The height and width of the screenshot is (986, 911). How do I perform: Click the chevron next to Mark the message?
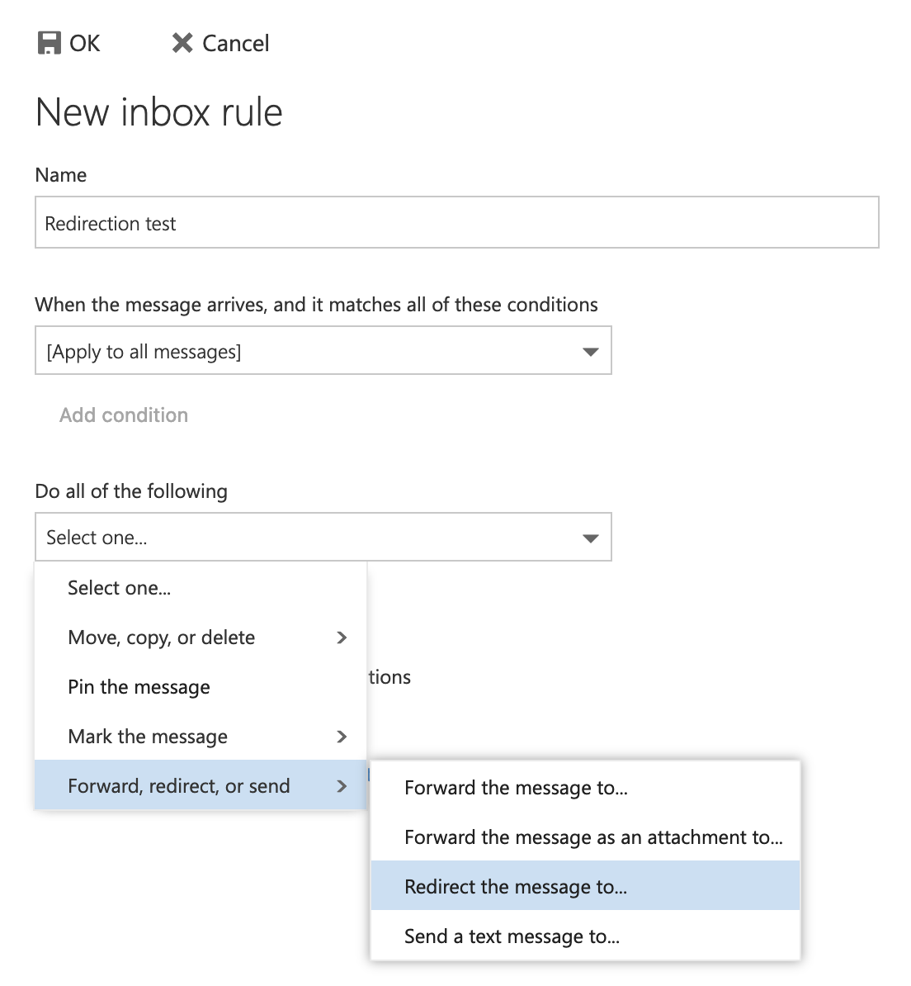tap(342, 737)
